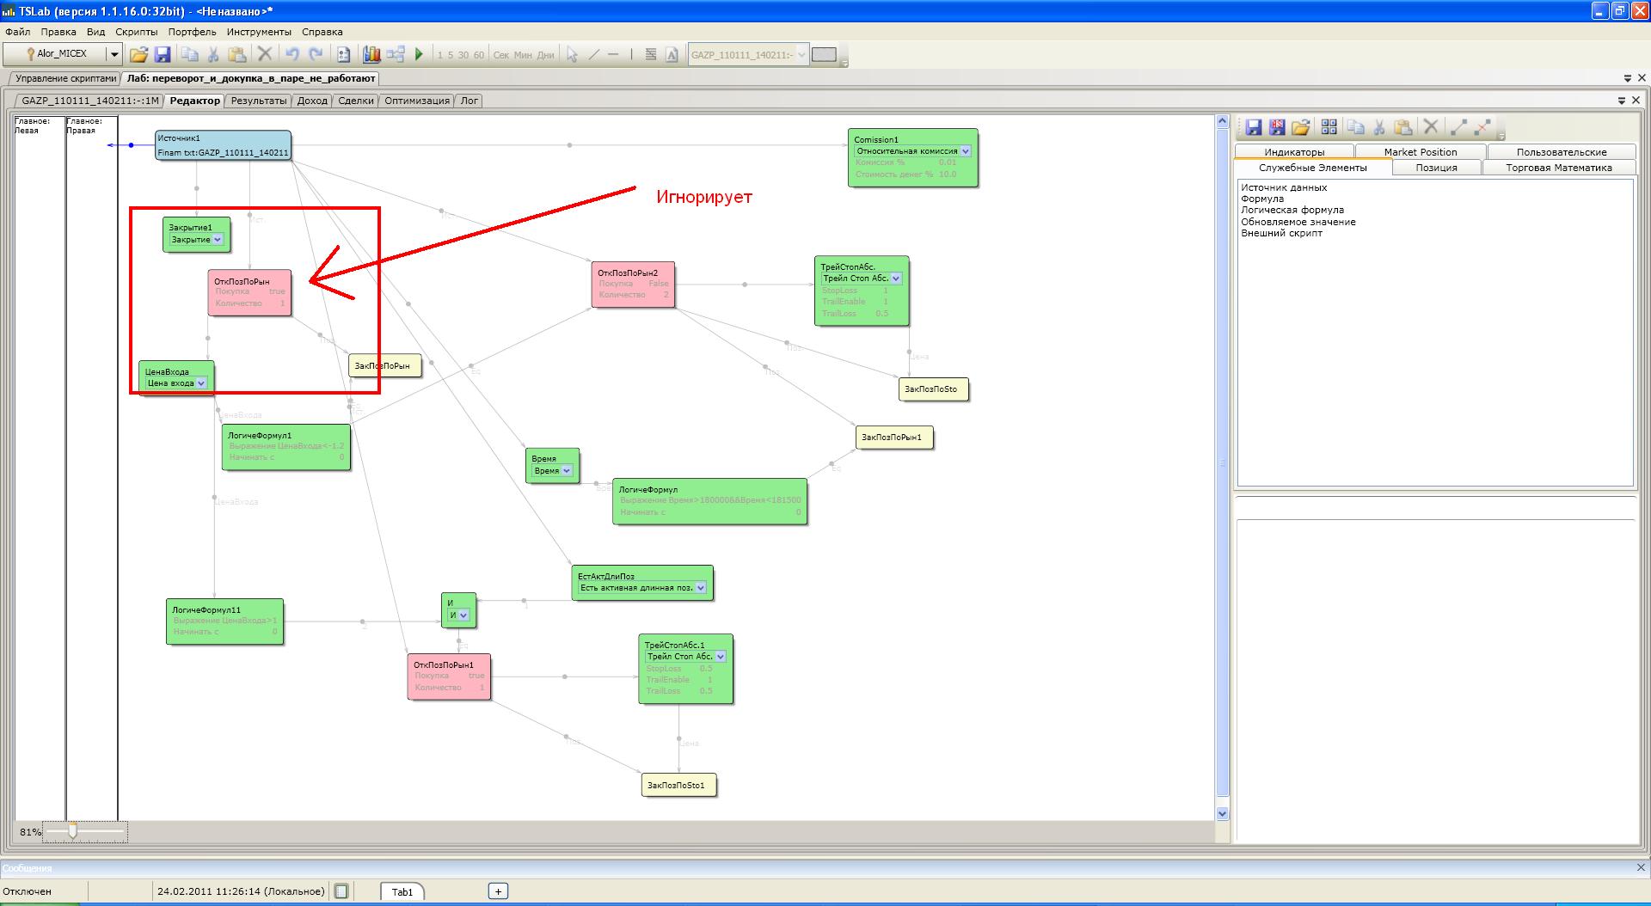Choose the Мин timeframe unit
This screenshot has height=906, width=1651.
pyautogui.click(x=523, y=55)
